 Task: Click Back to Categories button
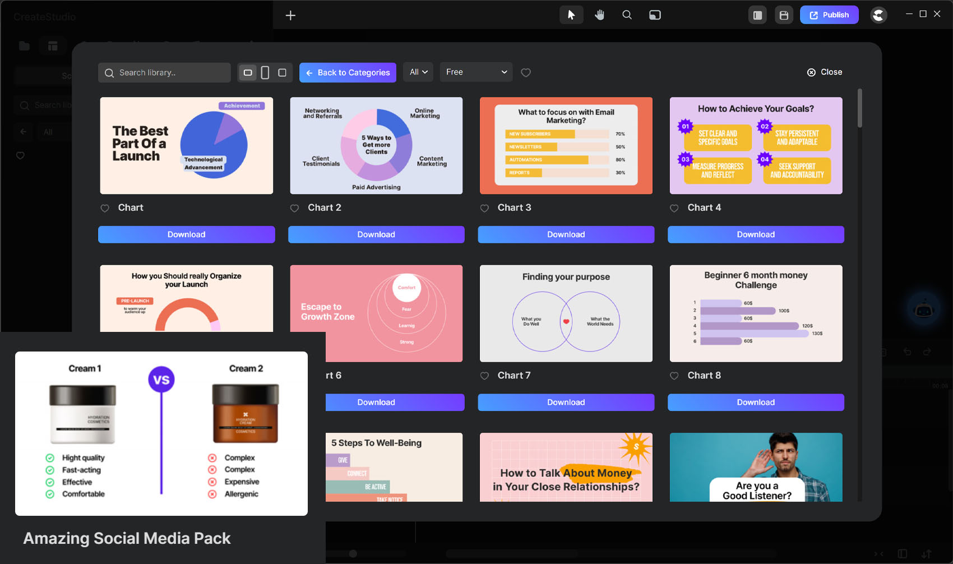coord(348,72)
